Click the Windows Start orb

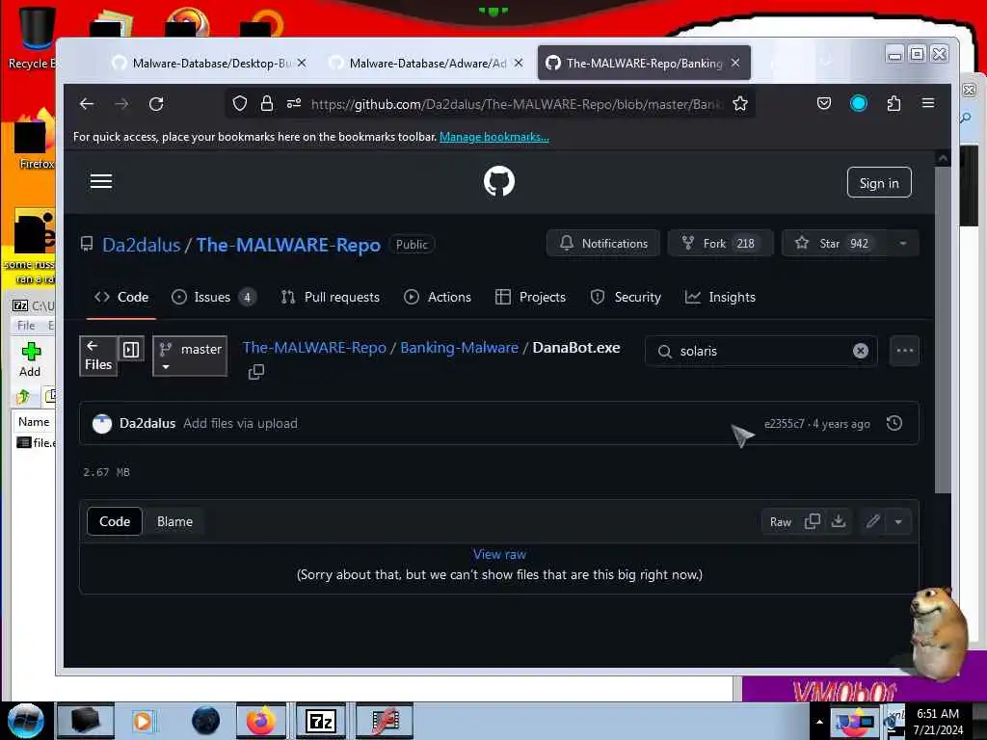click(x=25, y=721)
